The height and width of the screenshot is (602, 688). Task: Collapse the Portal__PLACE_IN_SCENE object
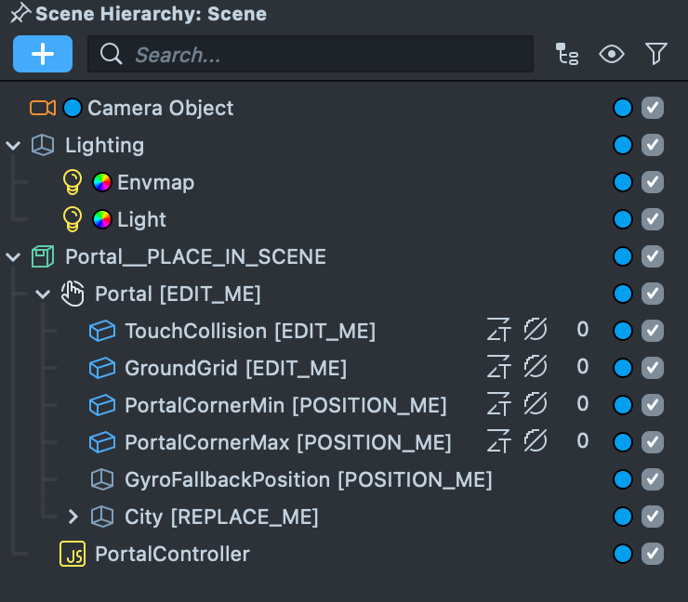13,256
